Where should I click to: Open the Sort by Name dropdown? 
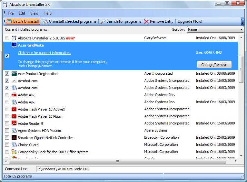[215, 29]
